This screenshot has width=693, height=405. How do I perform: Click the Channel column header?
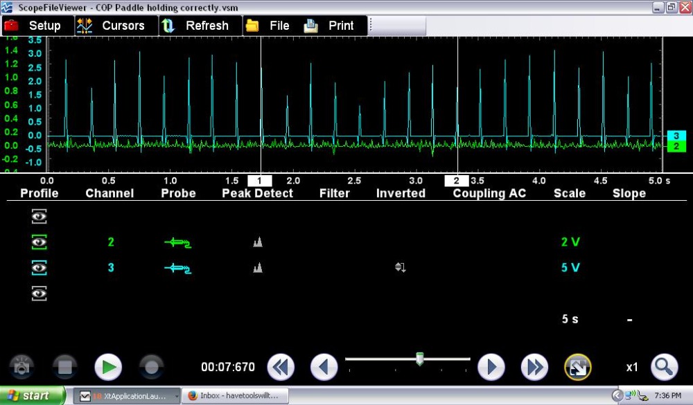(109, 193)
